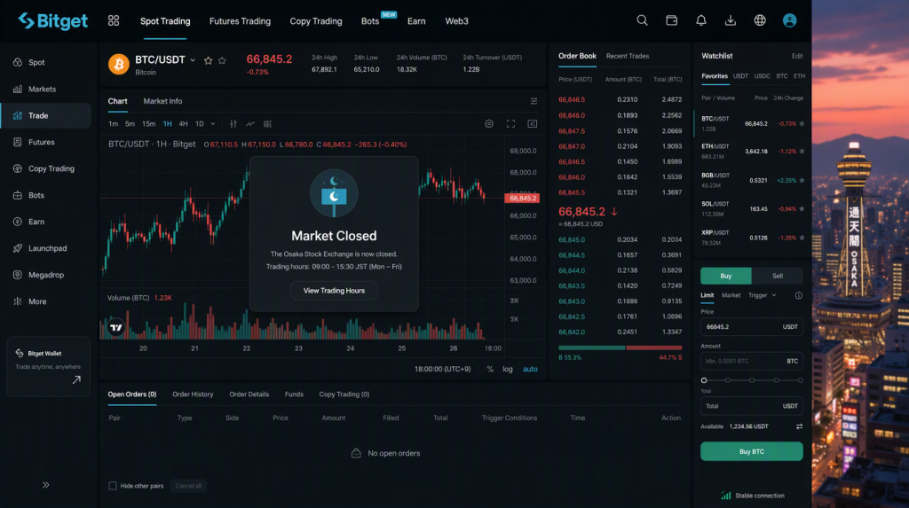Viewport: 909px width, 508px height.
Task: Open the chart panel menu lines icon
Action: pyautogui.click(x=534, y=101)
